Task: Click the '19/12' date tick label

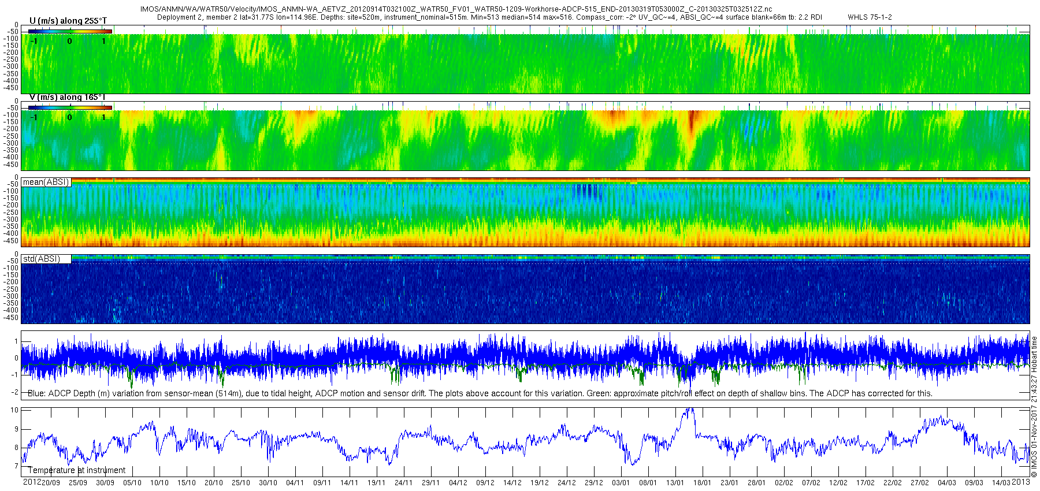Action: pos(540,483)
